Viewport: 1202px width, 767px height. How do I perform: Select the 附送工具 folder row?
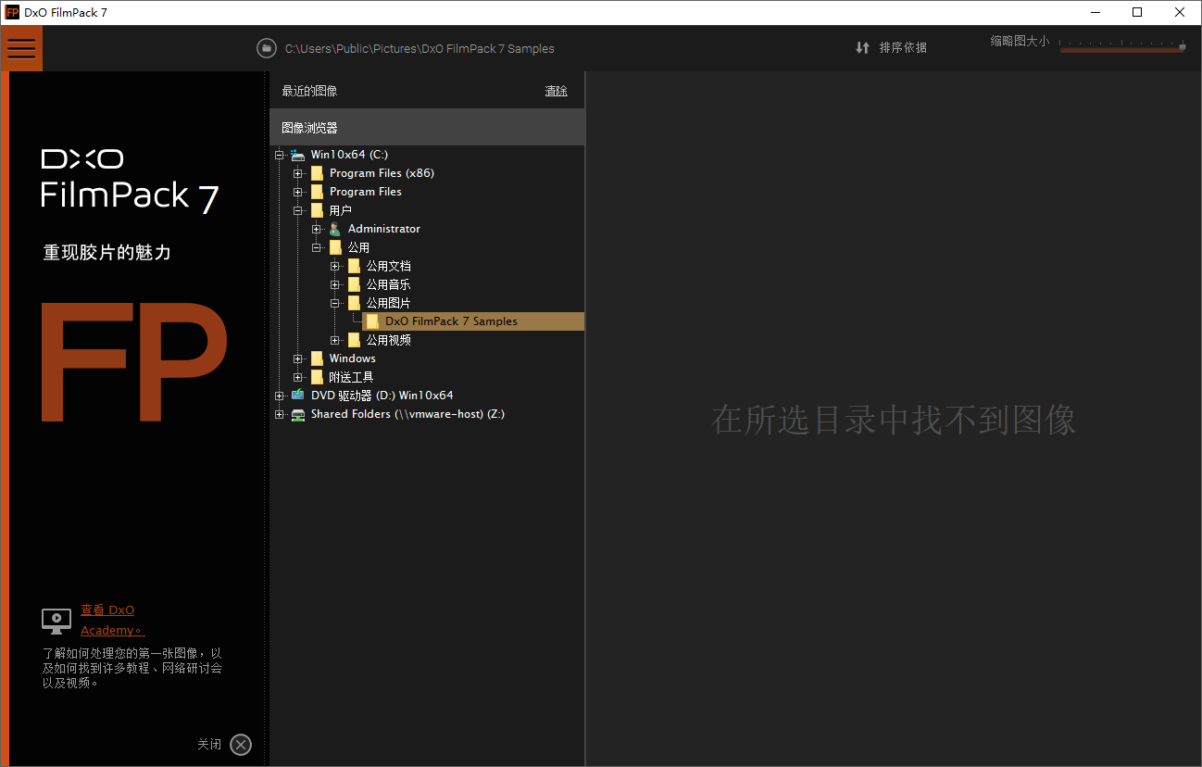click(351, 377)
